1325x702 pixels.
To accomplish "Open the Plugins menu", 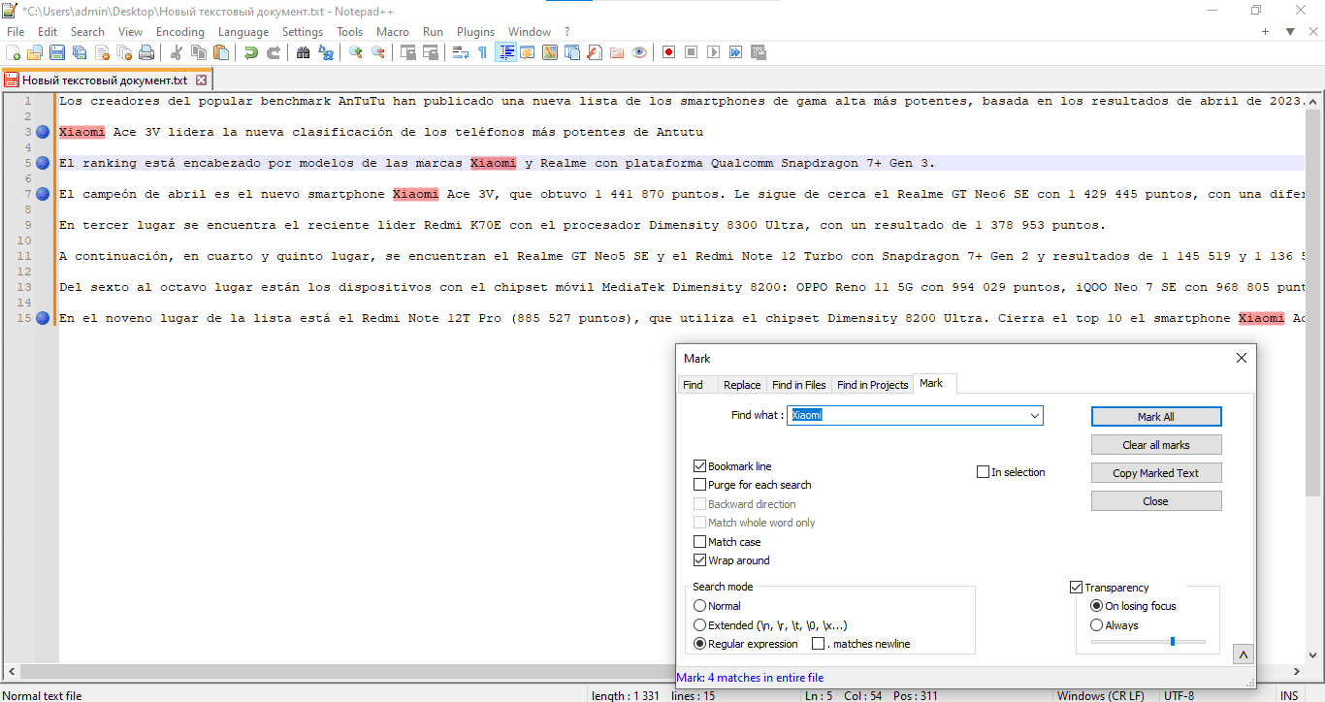I will [x=475, y=32].
